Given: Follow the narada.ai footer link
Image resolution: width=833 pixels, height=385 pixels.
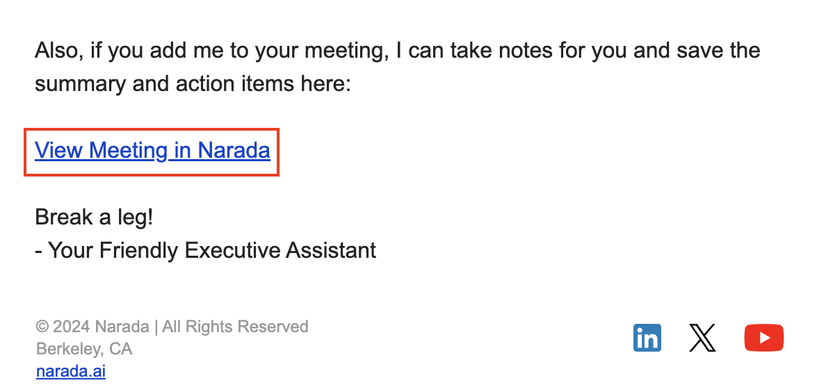Looking at the screenshot, I should pos(71,370).
